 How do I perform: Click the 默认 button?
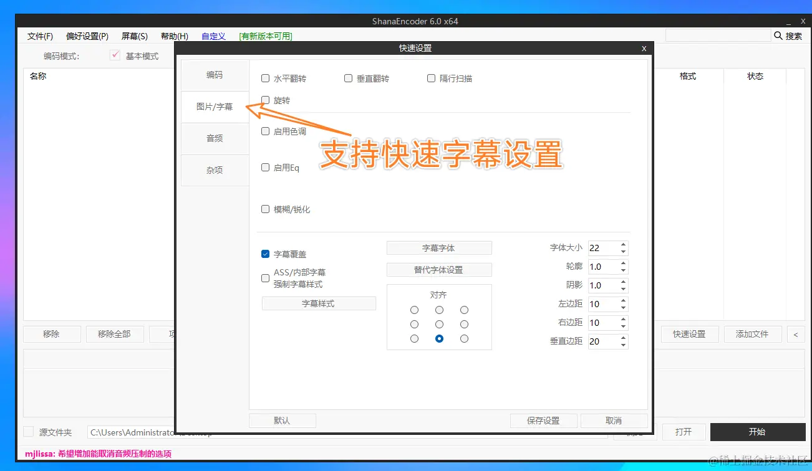(x=283, y=421)
